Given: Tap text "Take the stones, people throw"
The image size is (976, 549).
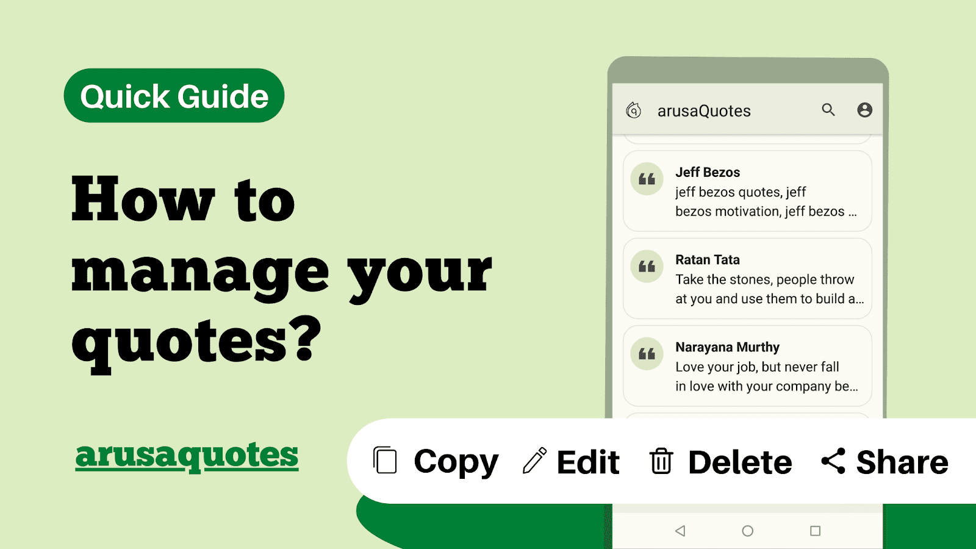Looking at the screenshot, I should click(x=764, y=279).
